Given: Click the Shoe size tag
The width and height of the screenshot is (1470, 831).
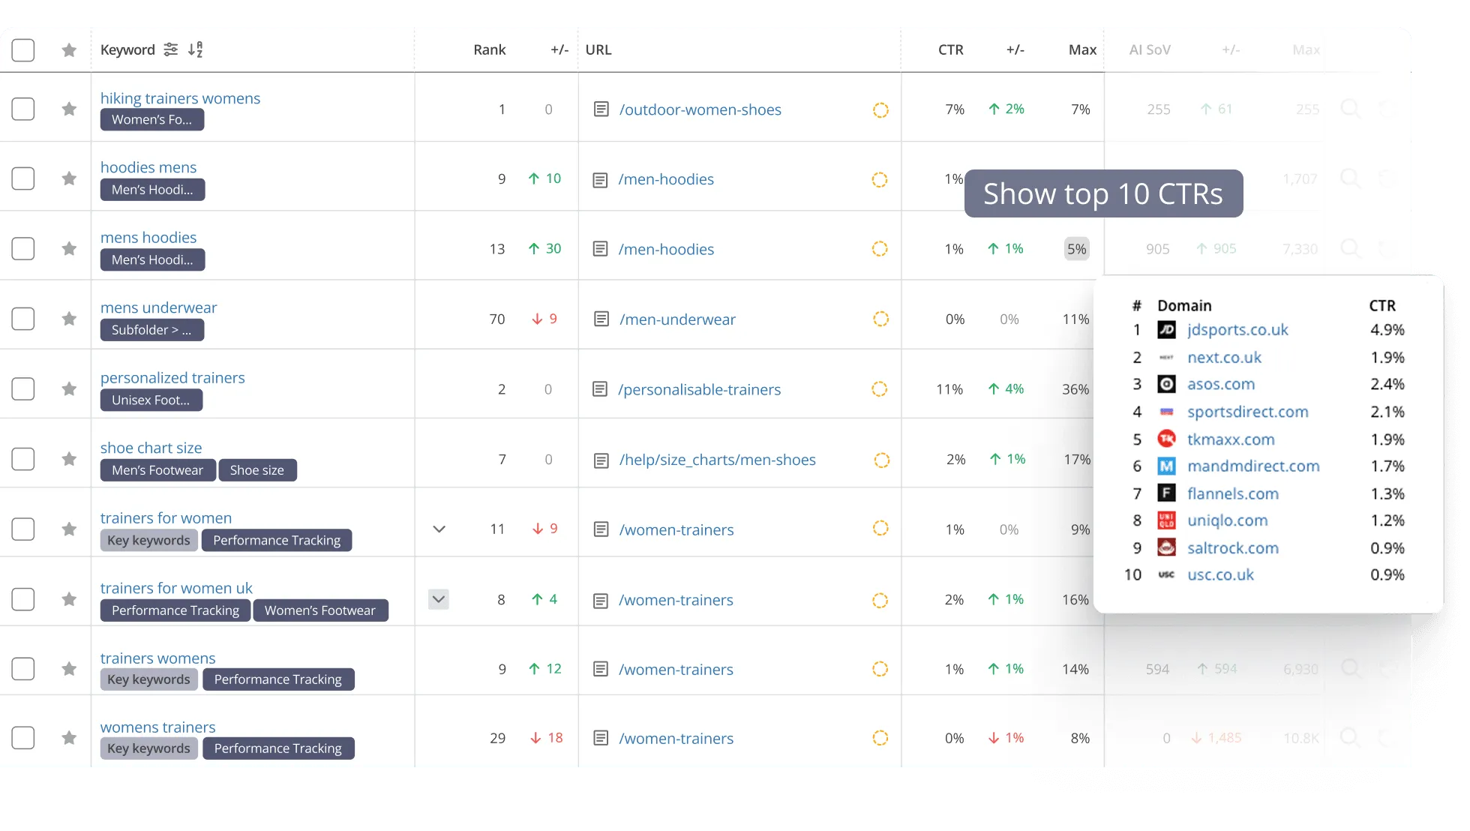Looking at the screenshot, I should coord(257,470).
